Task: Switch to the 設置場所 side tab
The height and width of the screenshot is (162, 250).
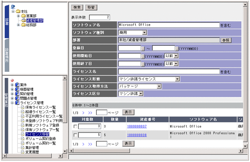Action: click(7, 55)
